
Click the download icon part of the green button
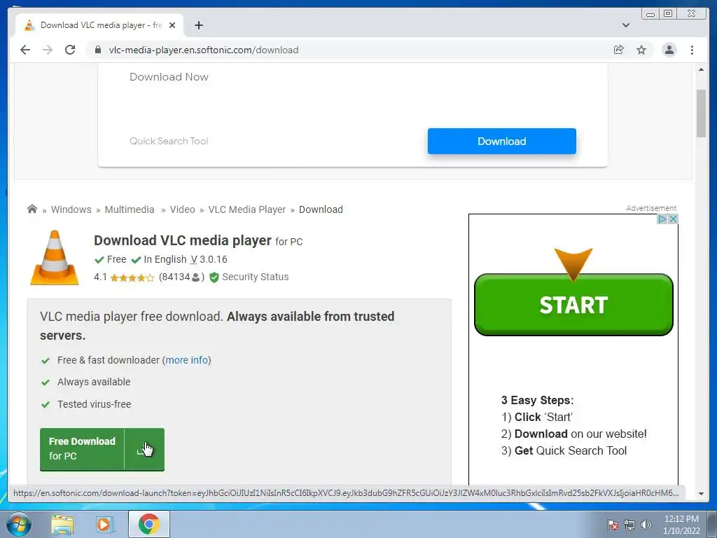click(x=144, y=449)
